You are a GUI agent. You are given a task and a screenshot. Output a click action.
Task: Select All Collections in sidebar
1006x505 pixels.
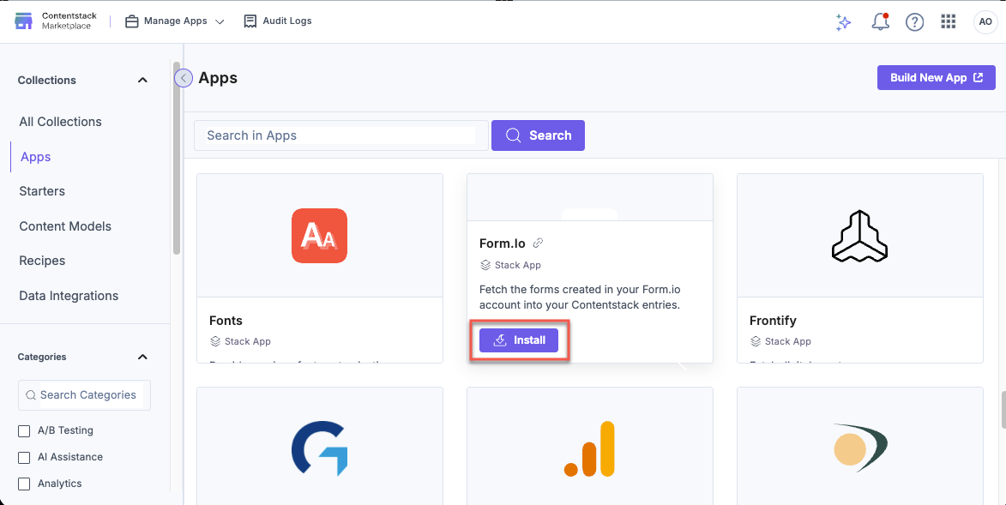(60, 122)
